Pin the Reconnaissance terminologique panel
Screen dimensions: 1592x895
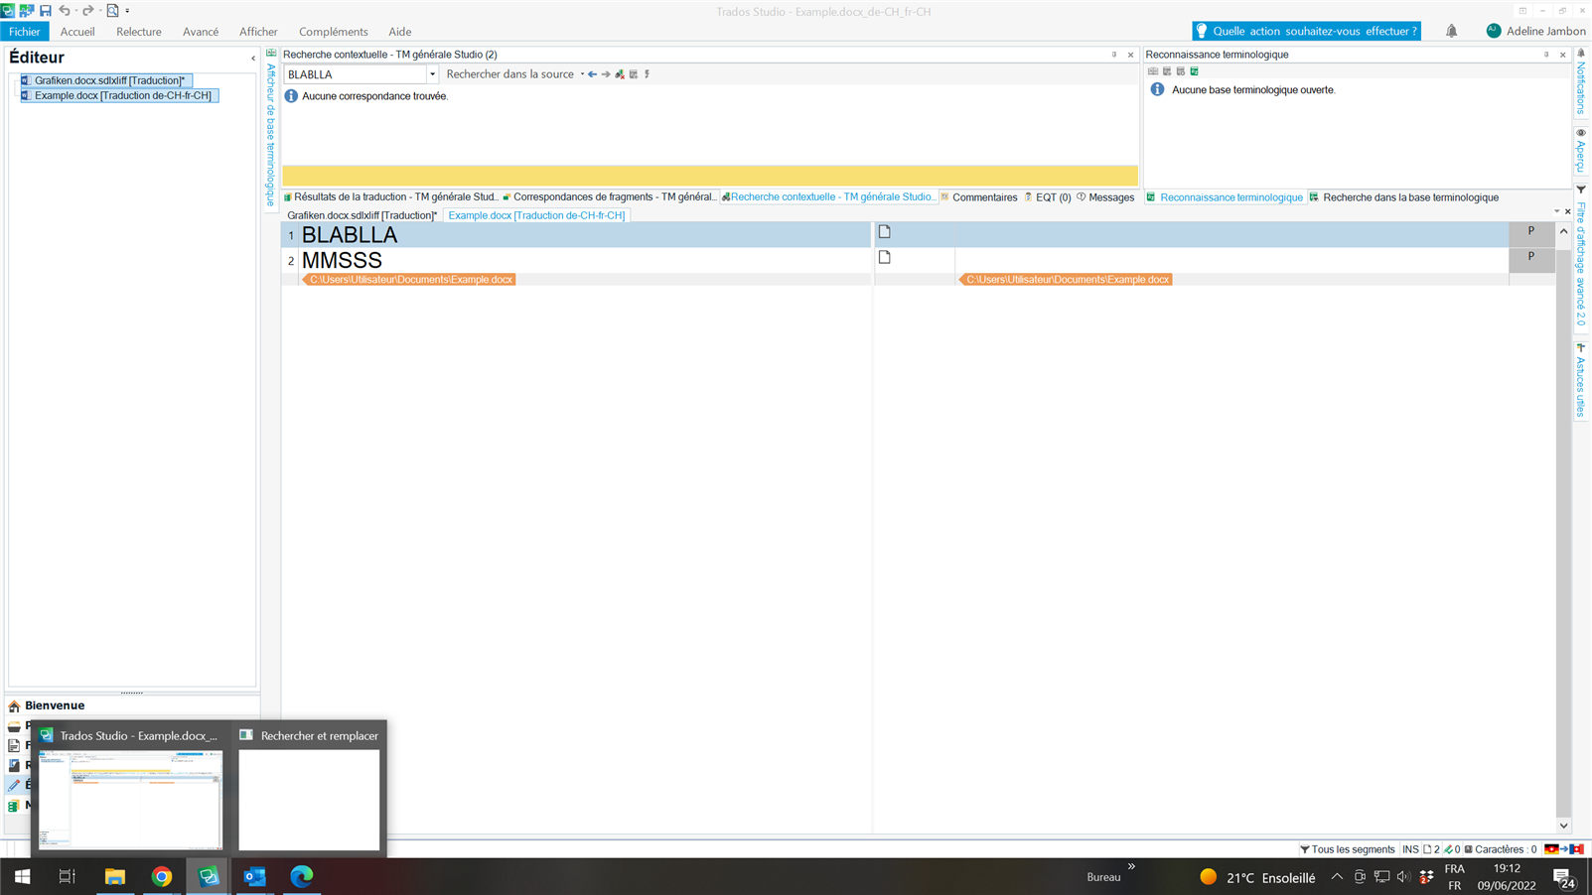(x=1546, y=55)
